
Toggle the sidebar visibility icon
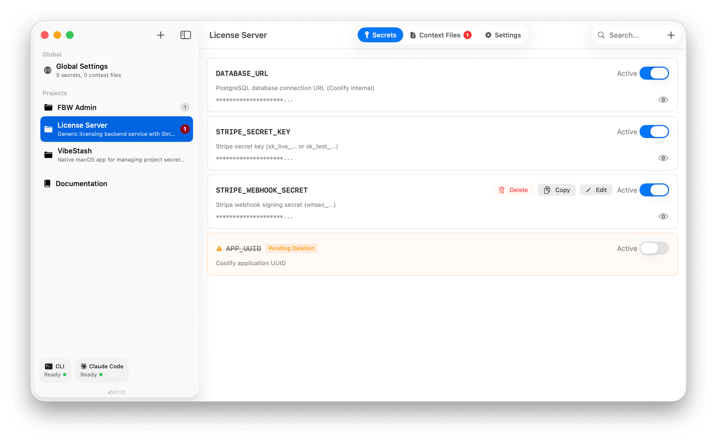tap(185, 35)
